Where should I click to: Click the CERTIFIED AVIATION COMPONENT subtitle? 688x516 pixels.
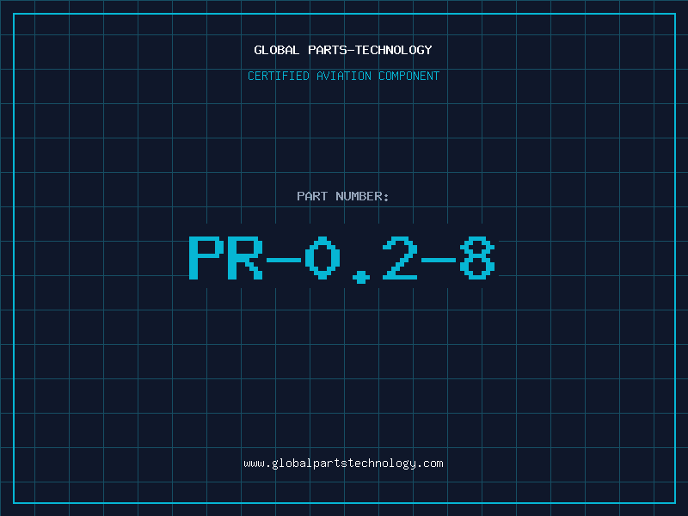pyautogui.click(x=343, y=76)
